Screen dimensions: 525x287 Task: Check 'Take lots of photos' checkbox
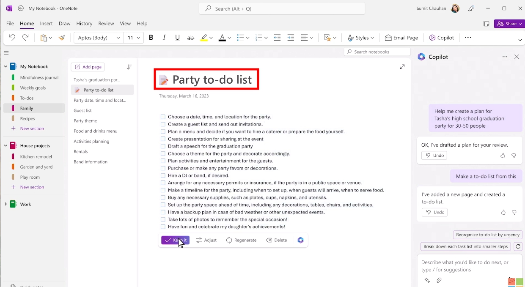tap(163, 219)
